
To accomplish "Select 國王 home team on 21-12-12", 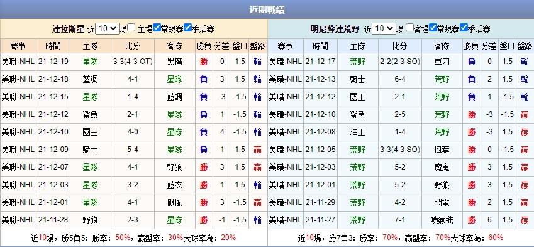I will click(x=357, y=97).
